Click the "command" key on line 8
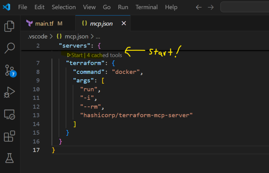The width and height of the screenshot is (269, 173). click(89, 72)
